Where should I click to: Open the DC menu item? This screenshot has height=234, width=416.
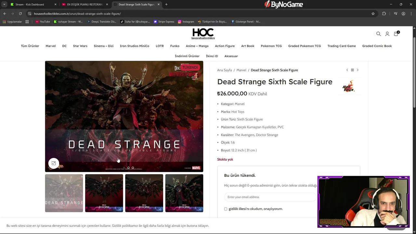64,46
